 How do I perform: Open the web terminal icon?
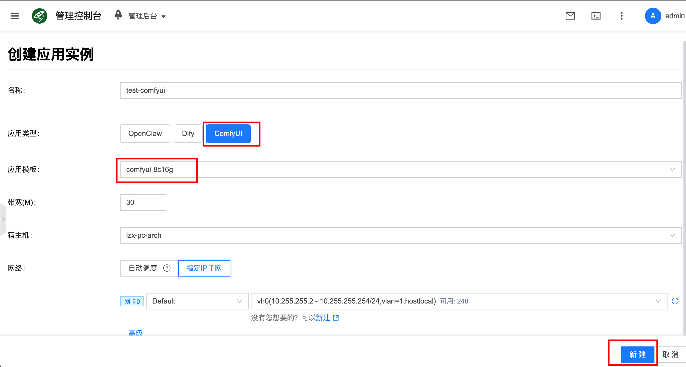[x=596, y=16]
